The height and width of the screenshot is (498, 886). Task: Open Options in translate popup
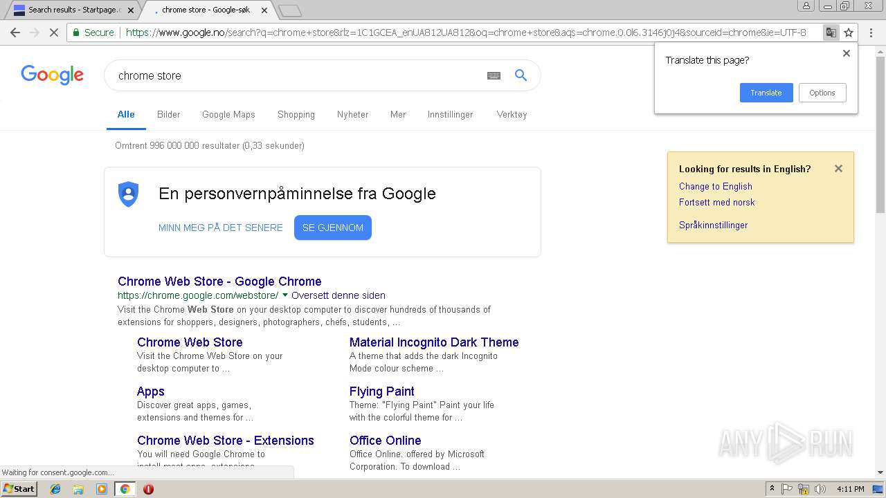pyautogui.click(x=822, y=93)
